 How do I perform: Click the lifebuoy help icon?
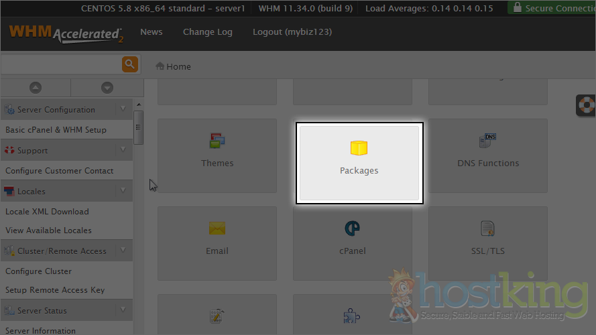point(587,106)
